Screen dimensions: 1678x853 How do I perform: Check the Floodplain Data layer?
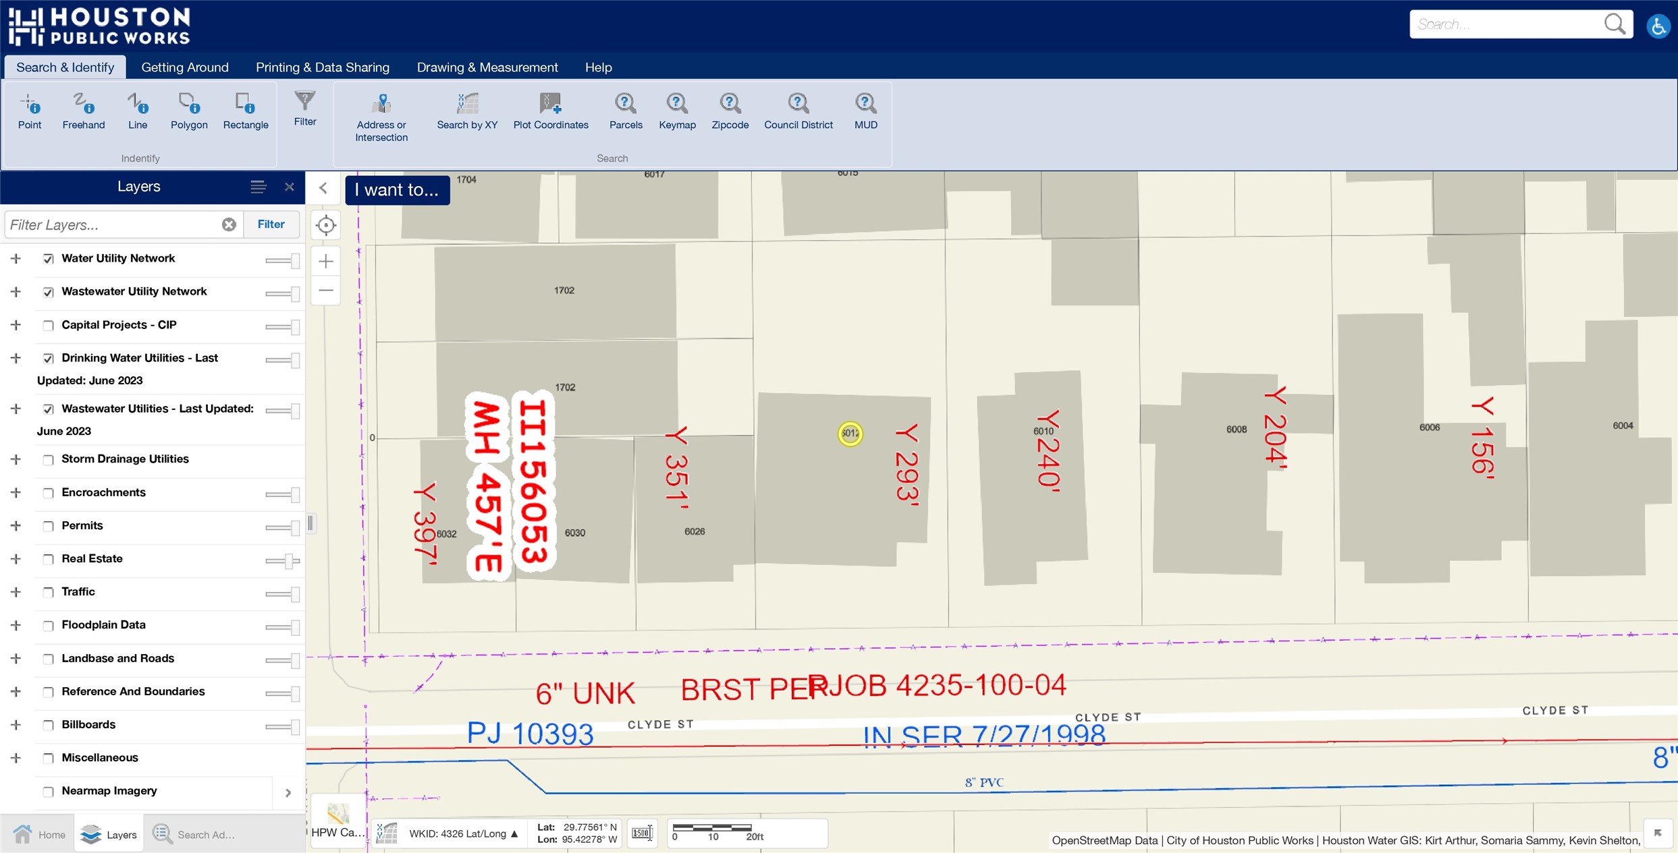(48, 626)
